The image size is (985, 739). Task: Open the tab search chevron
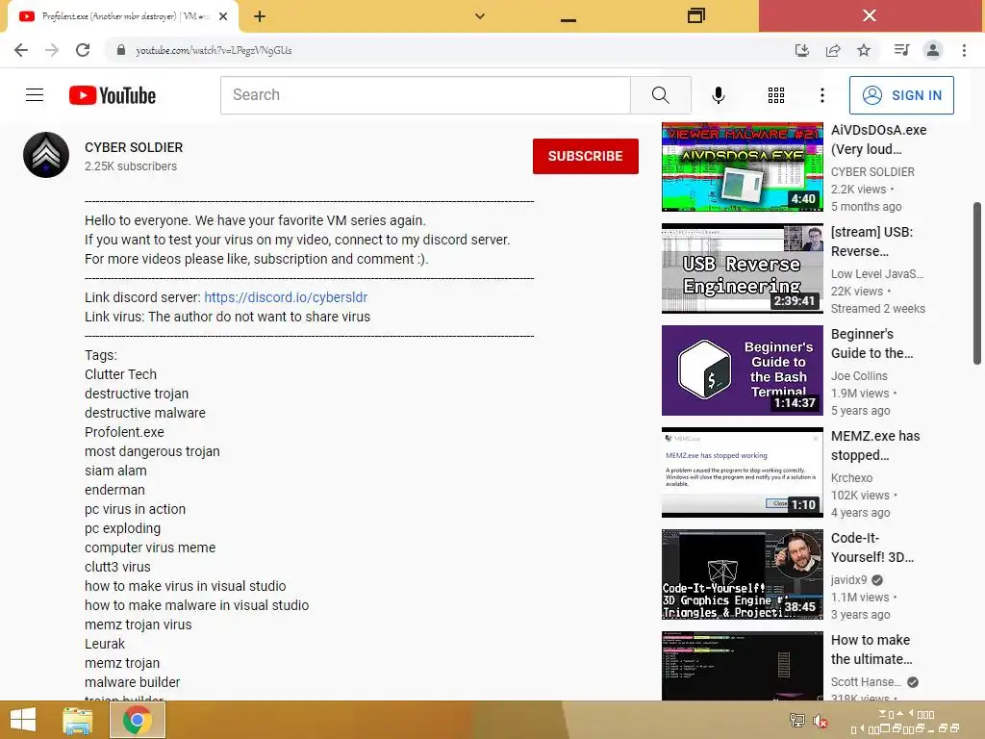point(479,16)
